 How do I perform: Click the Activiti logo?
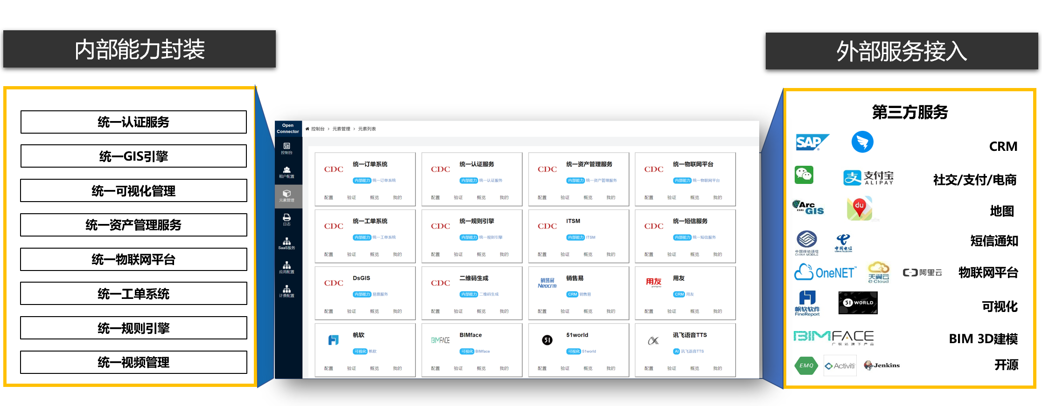coord(840,366)
